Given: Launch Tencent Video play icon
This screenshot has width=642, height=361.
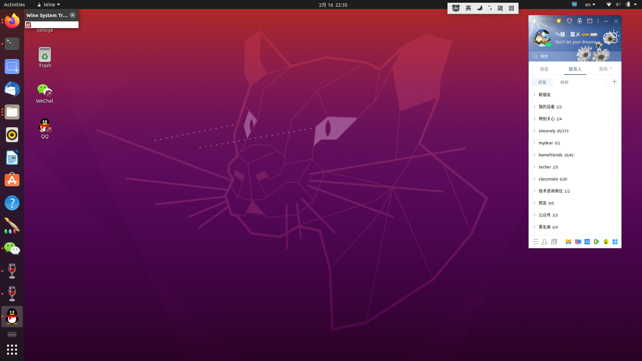Looking at the screenshot, I should [x=596, y=242].
